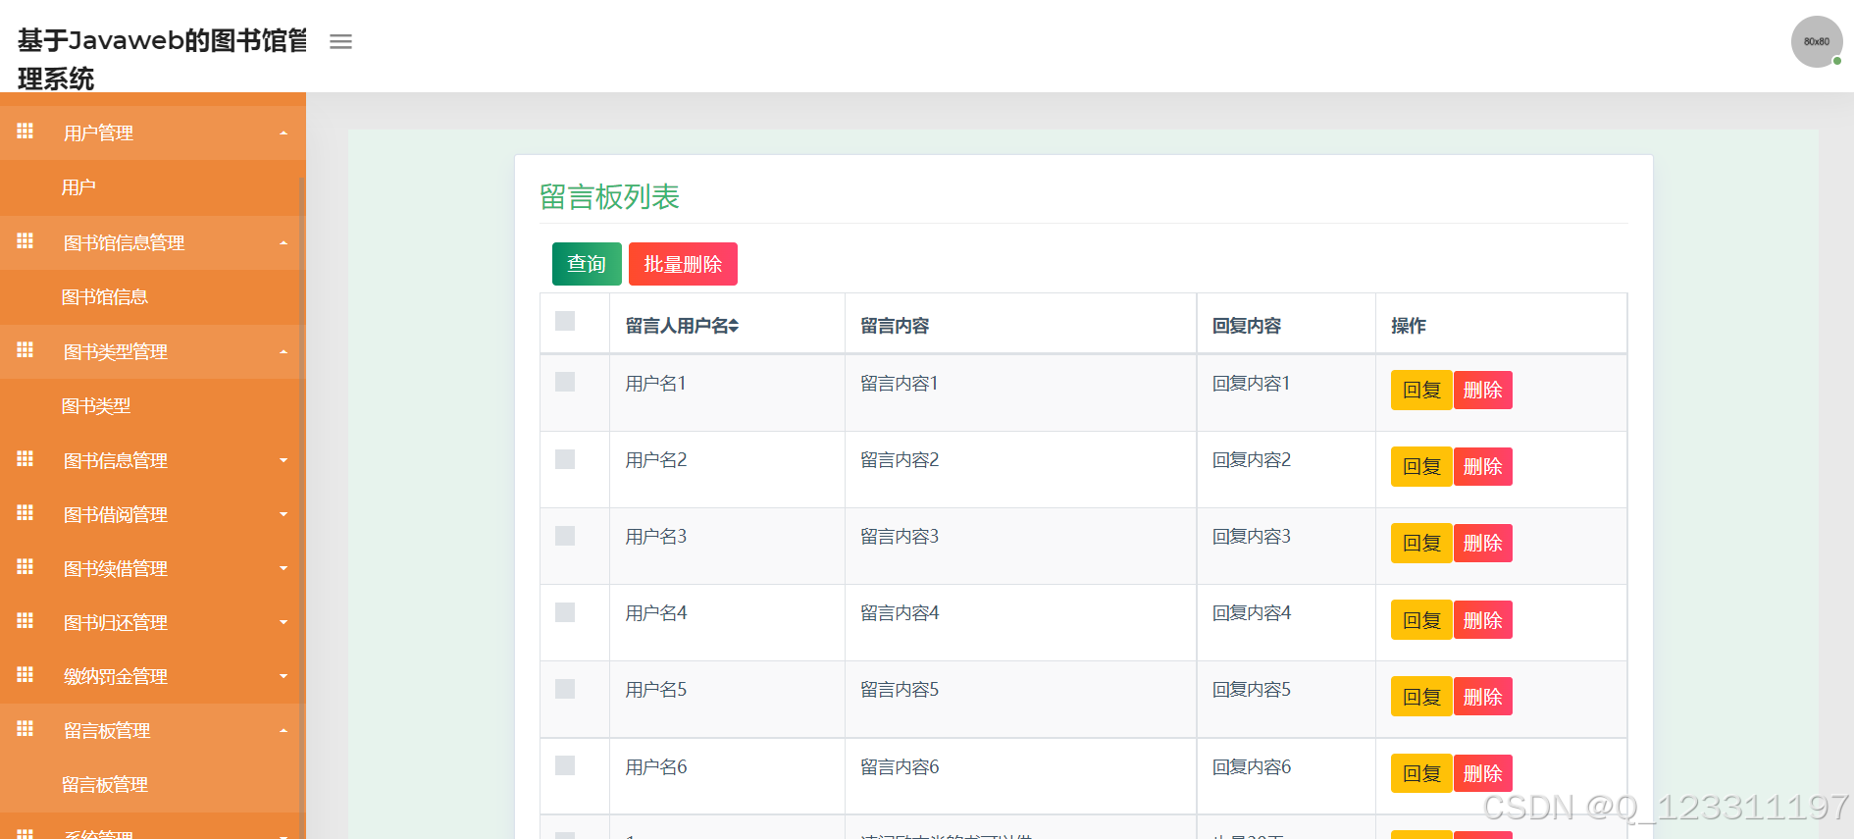1854x839 pixels.
Task: Click 删除 for 用户名4 row
Action: point(1482,620)
